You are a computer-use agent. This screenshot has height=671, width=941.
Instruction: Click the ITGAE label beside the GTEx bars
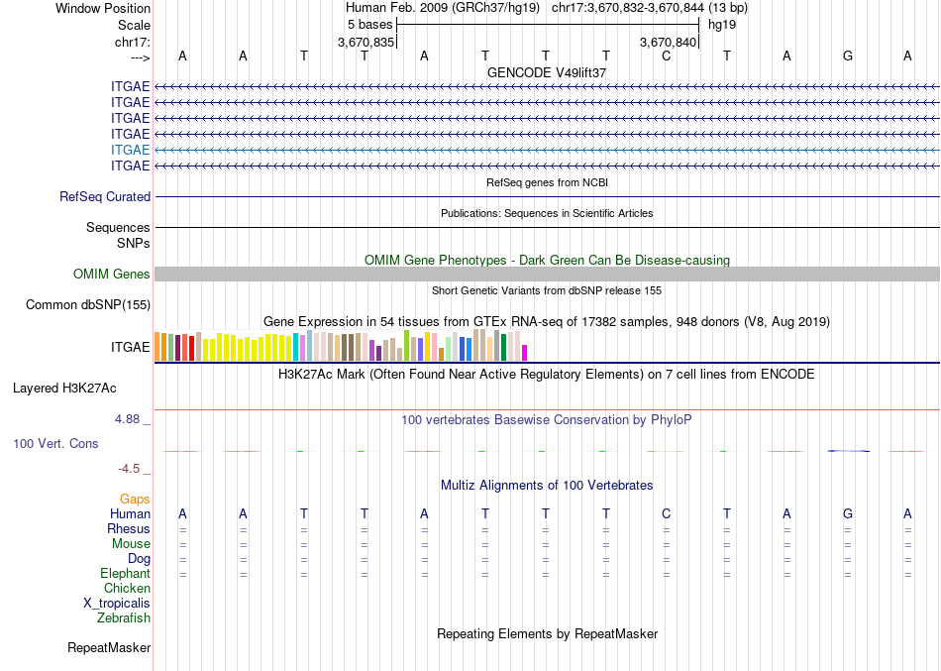tap(130, 347)
